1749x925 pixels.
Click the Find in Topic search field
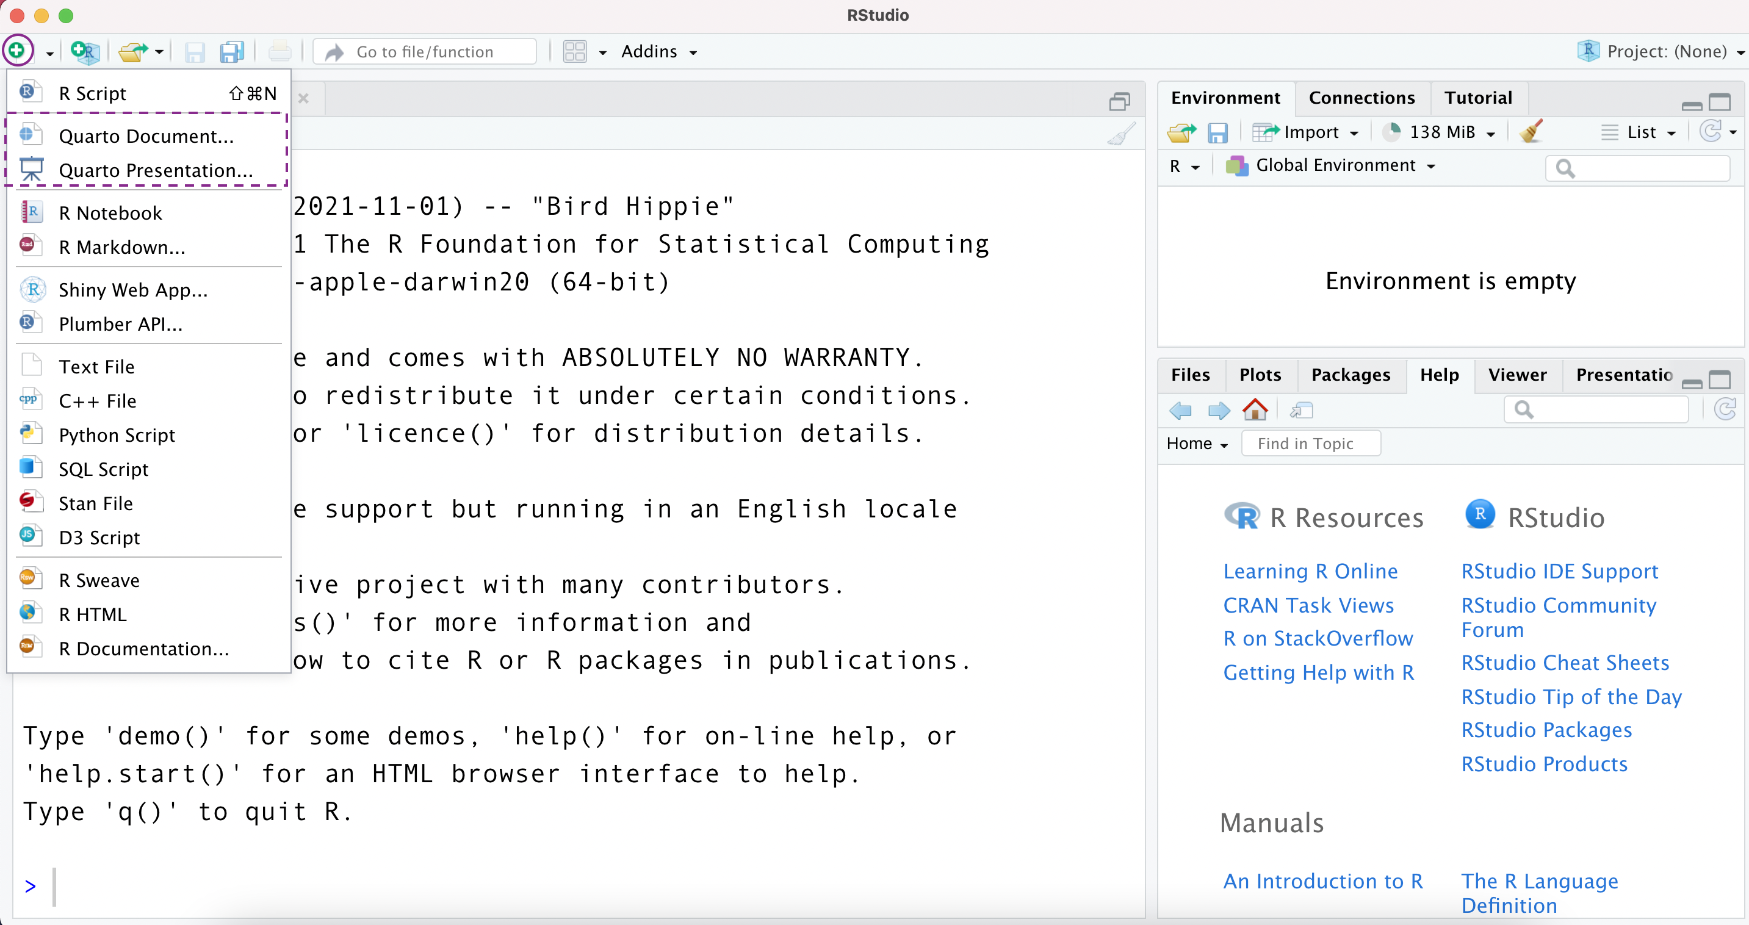coord(1310,442)
